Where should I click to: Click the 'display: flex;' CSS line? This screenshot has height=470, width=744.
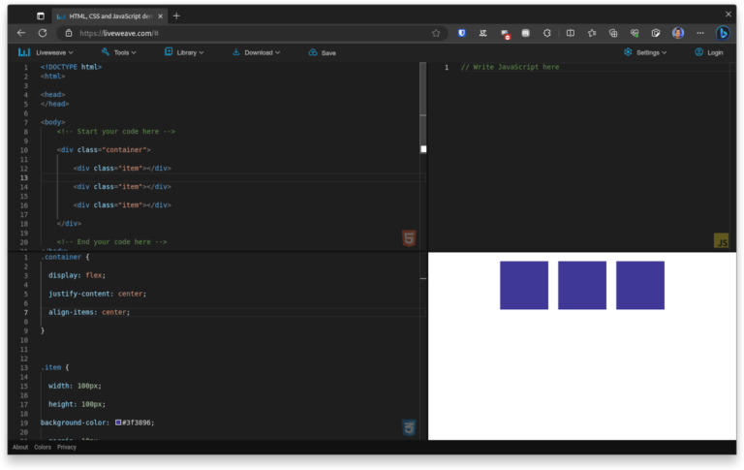pos(77,275)
